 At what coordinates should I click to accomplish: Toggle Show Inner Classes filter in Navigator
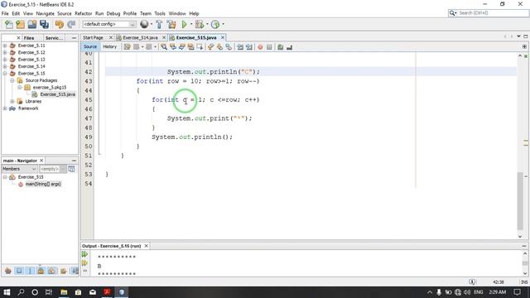[51, 271]
